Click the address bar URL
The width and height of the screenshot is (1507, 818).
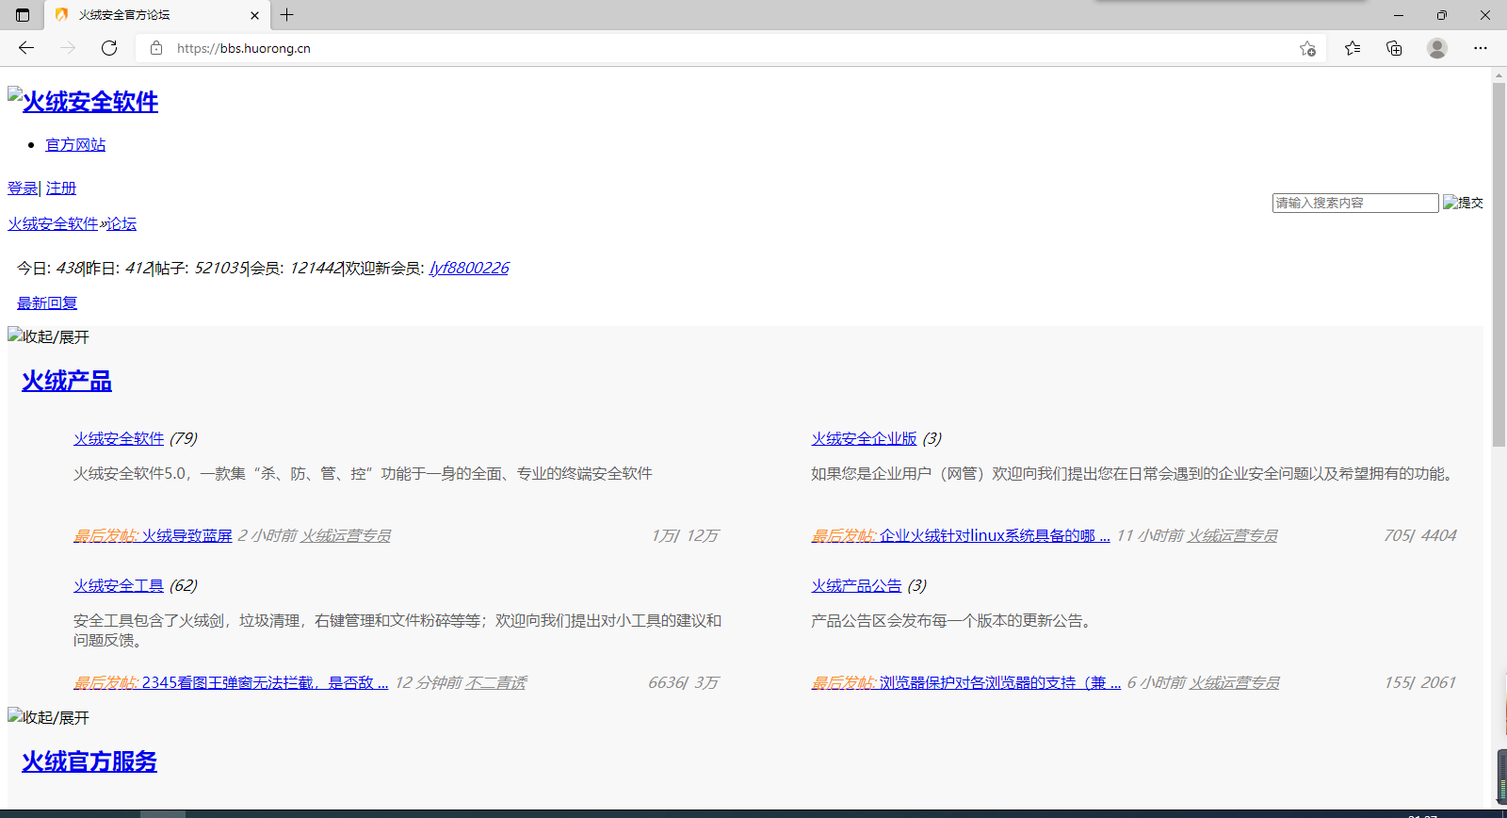point(244,48)
